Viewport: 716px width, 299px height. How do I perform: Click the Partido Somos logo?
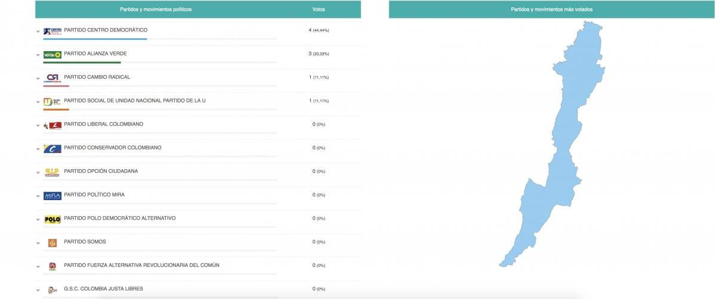click(53, 242)
